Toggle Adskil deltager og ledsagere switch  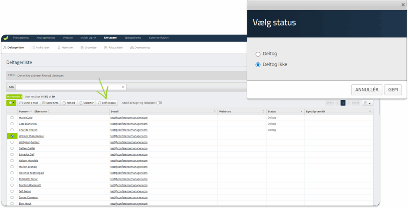pyautogui.click(x=159, y=103)
